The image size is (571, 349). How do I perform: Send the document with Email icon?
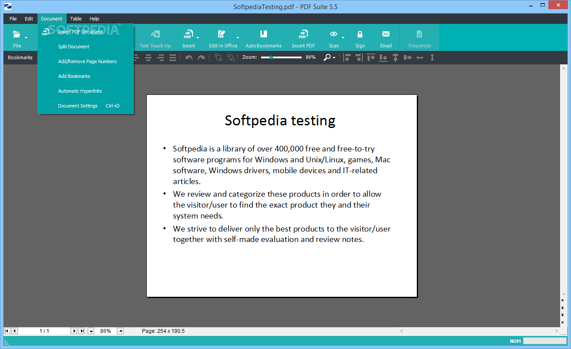click(386, 38)
